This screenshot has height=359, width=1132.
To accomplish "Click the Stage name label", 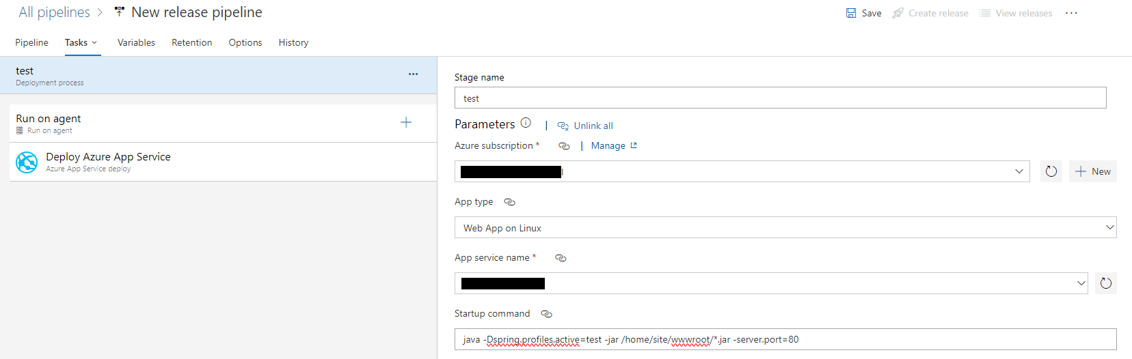I will pyautogui.click(x=479, y=77).
